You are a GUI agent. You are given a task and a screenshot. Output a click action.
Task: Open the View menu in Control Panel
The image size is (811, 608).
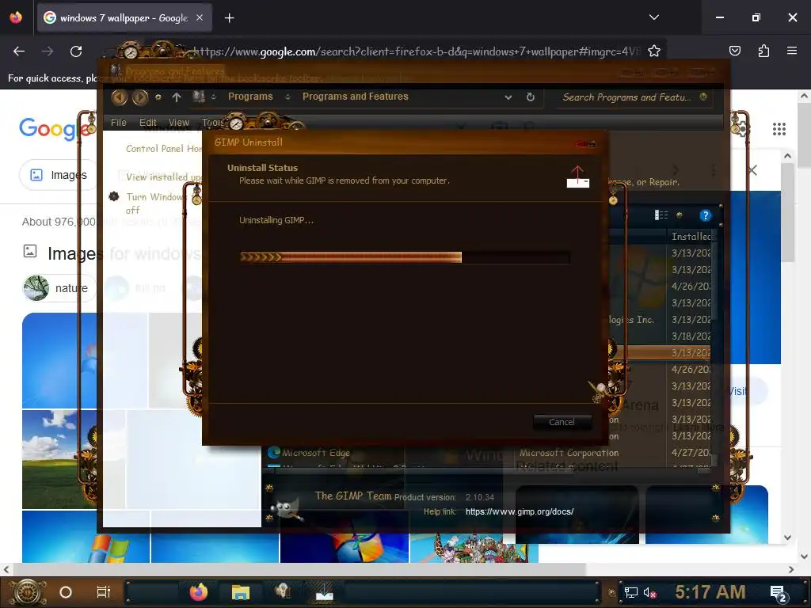[x=178, y=123]
